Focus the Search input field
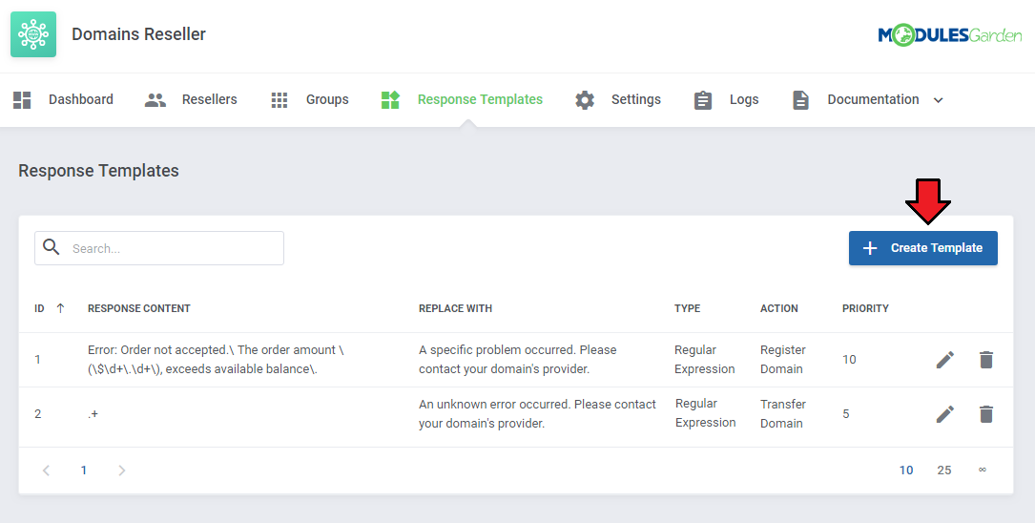Image resolution: width=1035 pixels, height=523 pixels. click(159, 248)
